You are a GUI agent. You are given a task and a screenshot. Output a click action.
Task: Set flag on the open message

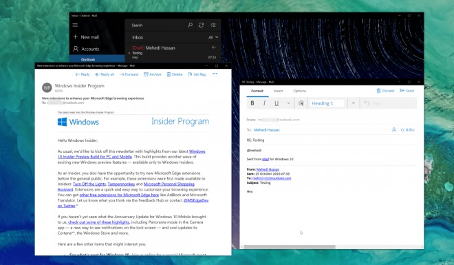197,74
